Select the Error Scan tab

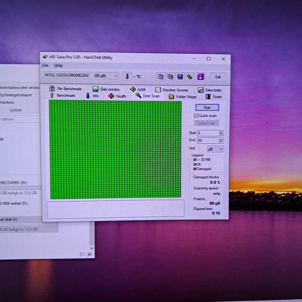148,96
